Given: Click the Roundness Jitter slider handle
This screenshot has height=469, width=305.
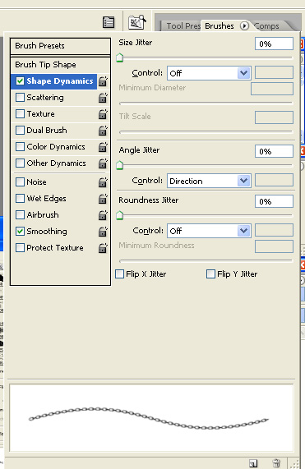Looking at the screenshot, I should 120,215.
